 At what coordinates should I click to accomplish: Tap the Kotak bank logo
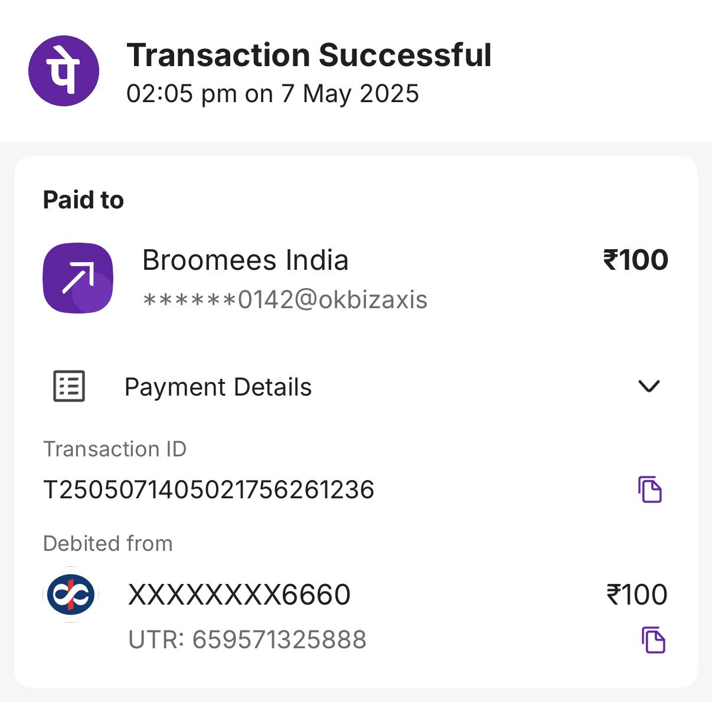tap(71, 595)
